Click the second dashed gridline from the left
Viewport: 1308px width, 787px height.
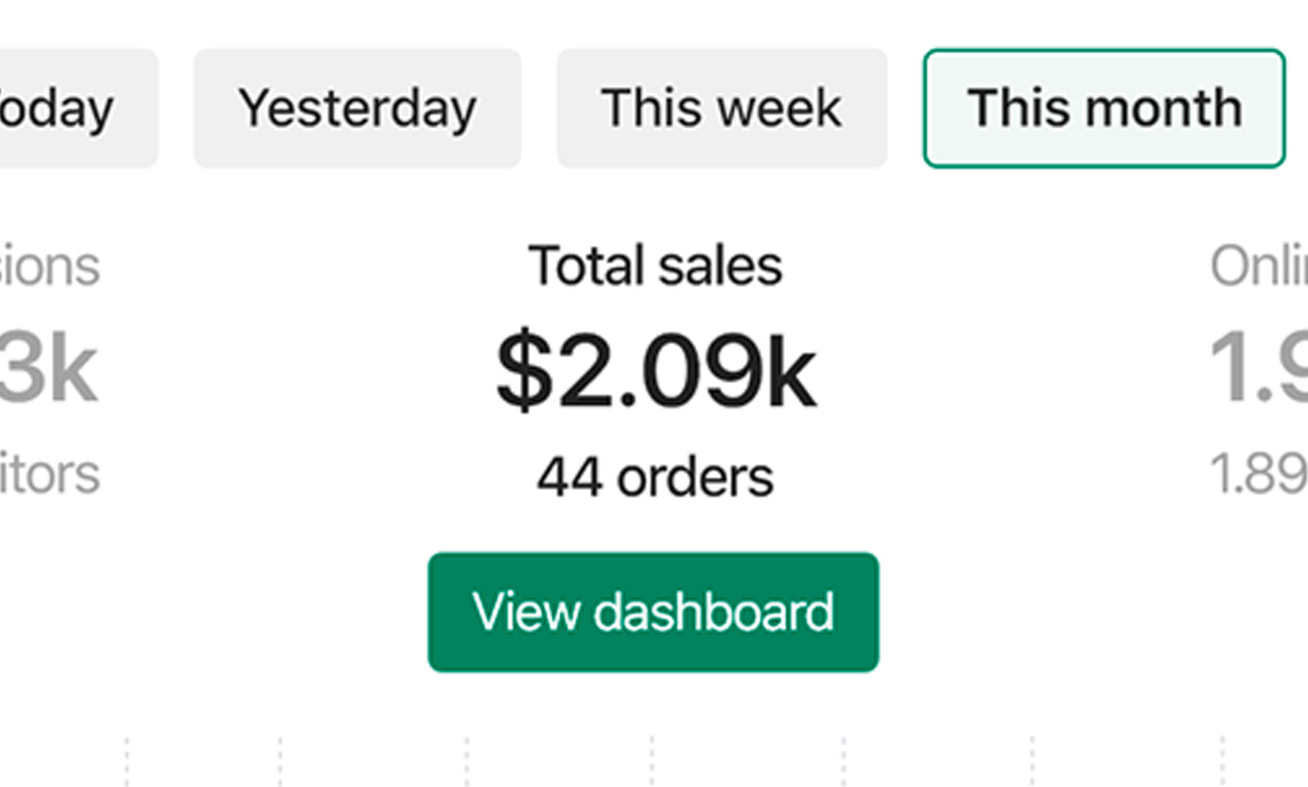click(x=280, y=761)
